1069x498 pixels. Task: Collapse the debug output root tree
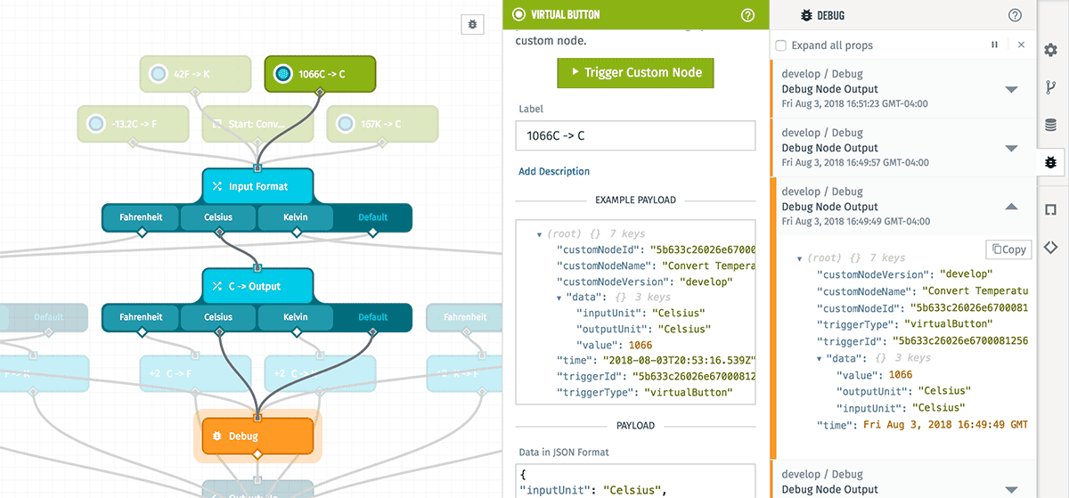tap(800, 258)
